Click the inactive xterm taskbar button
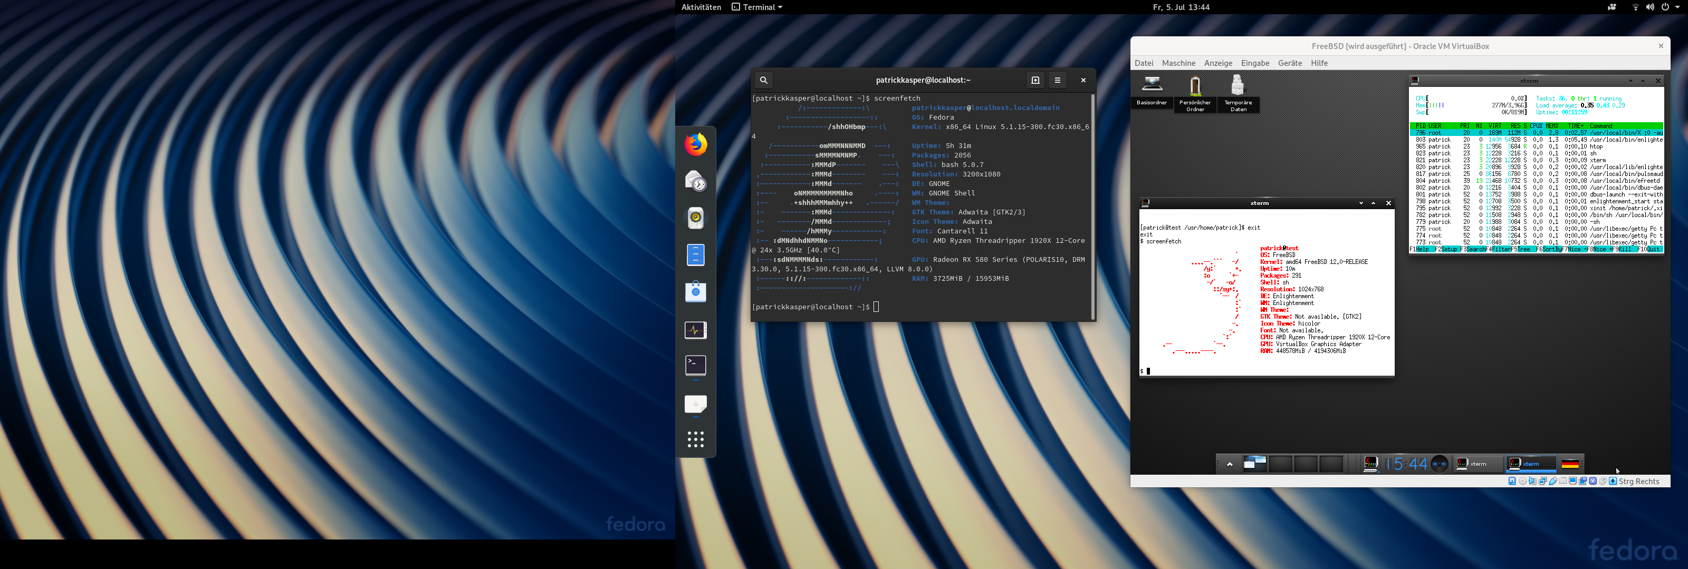Viewport: 1688px width, 569px height. coord(1478,464)
